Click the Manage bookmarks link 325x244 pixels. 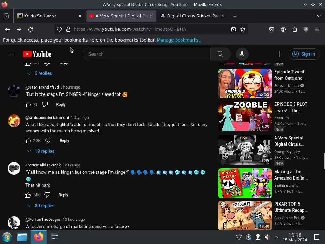point(180,40)
